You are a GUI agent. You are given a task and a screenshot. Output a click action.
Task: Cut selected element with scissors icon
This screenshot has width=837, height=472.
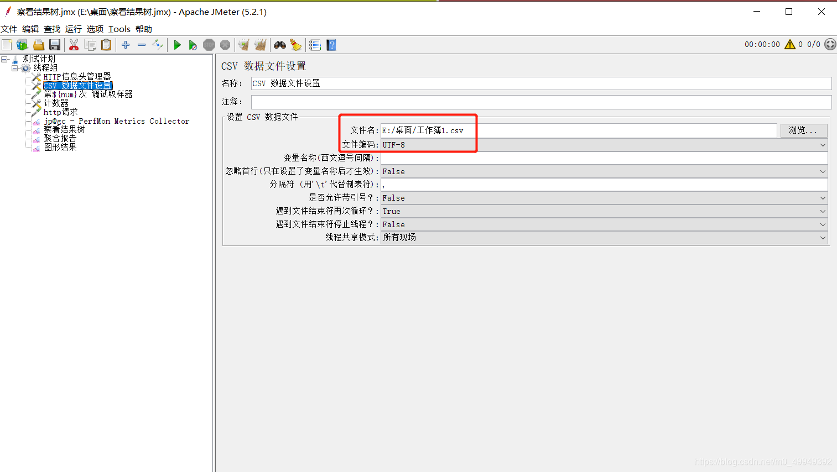click(74, 45)
